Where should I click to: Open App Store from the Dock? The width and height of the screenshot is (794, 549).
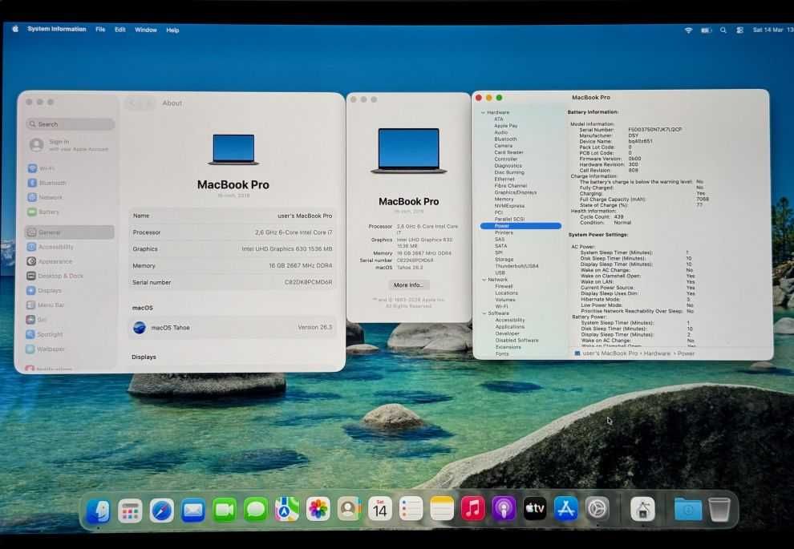(566, 509)
